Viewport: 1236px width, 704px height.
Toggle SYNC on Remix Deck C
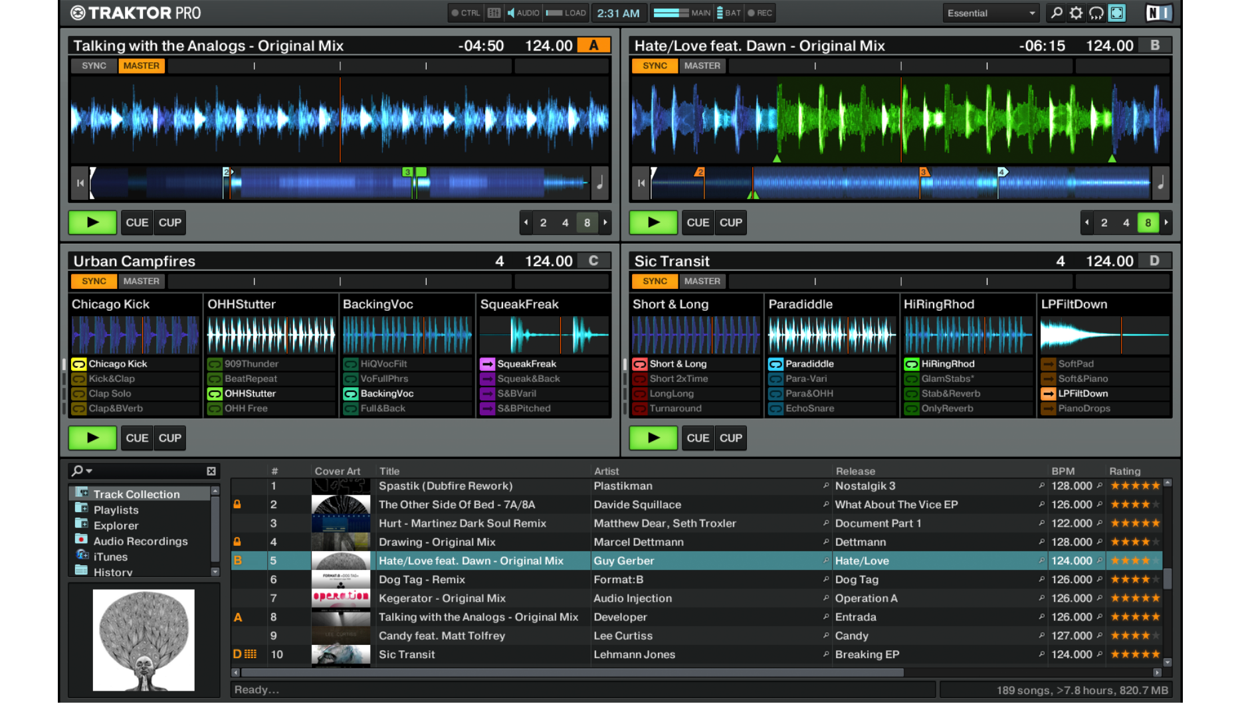coord(94,281)
